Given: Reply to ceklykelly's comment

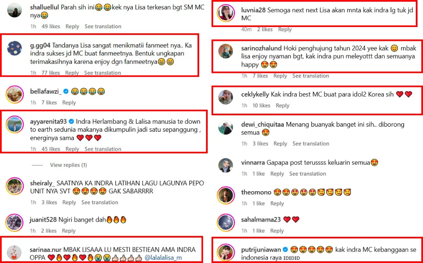Looking at the screenshot, I should [x=283, y=106].
